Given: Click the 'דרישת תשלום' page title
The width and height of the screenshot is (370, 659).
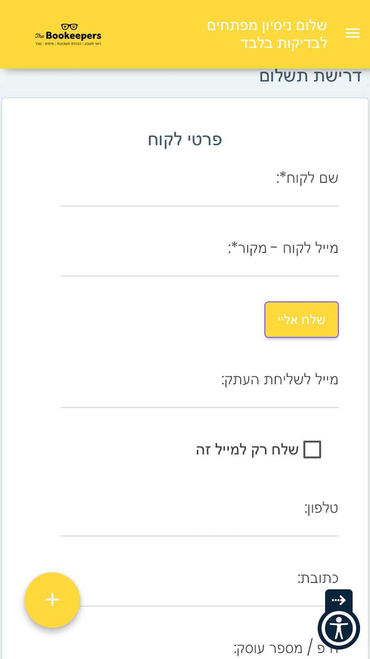Looking at the screenshot, I should [310, 76].
